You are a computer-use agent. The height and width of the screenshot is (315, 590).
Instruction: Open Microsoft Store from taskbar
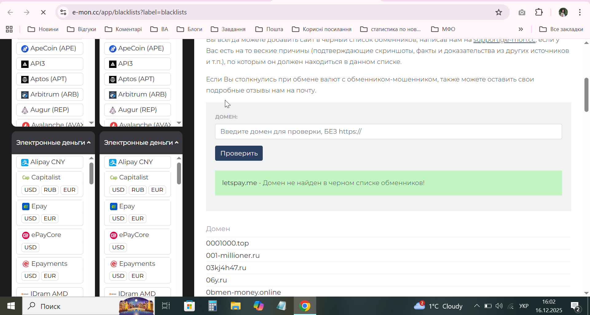(x=189, y=306)
